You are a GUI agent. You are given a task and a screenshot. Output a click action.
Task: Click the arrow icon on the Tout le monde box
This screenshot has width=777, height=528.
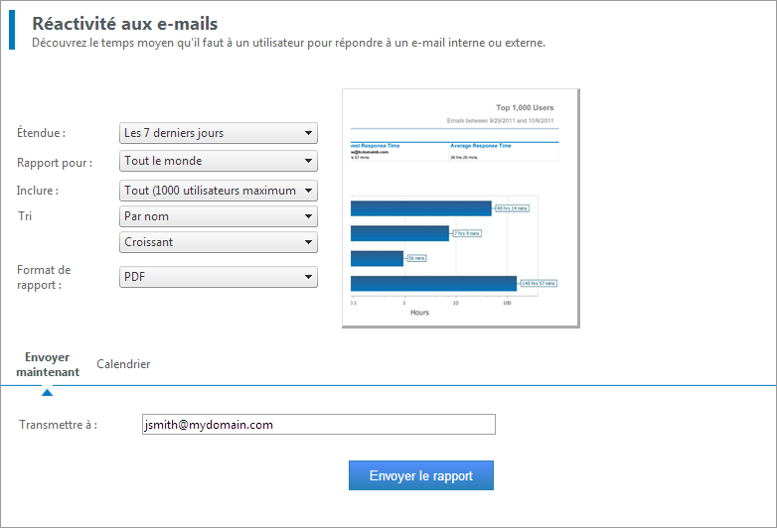point(308,161)
